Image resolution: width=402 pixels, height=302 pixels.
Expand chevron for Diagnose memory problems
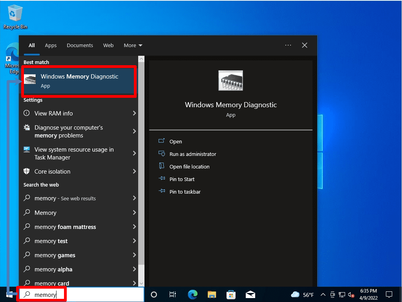pos(134,131)
